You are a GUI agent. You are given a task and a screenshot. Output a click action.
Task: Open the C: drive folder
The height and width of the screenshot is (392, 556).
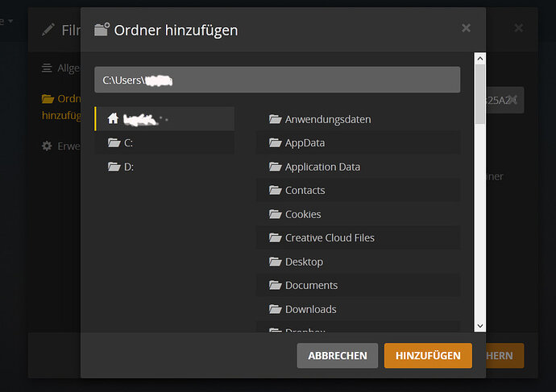165,142
